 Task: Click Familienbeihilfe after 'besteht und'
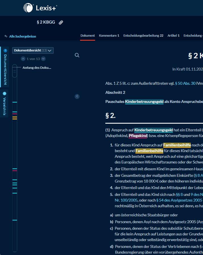click(149, 151)
